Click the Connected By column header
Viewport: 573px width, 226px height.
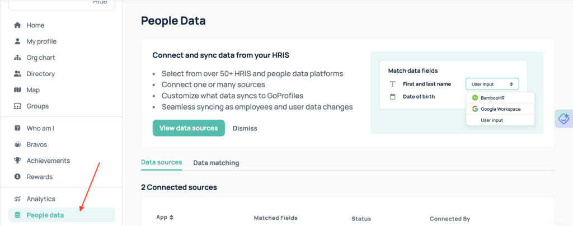pos(449,219)
